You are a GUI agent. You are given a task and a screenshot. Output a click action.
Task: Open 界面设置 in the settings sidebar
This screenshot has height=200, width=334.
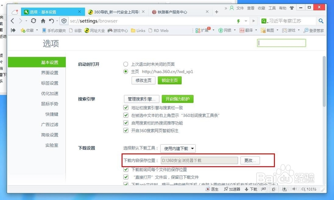point(50,73)
